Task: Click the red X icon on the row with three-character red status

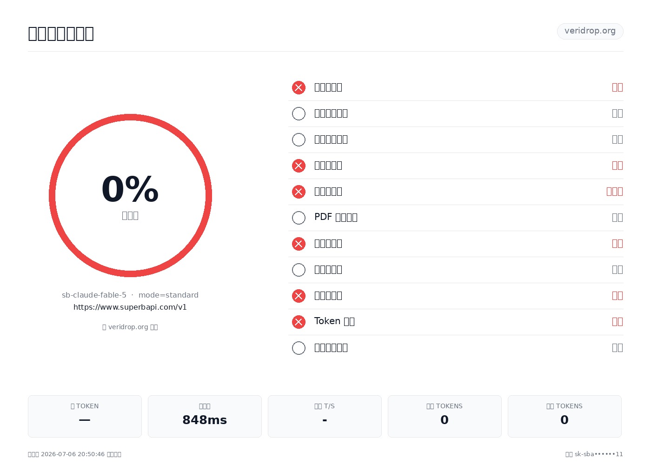Action: 299,192
